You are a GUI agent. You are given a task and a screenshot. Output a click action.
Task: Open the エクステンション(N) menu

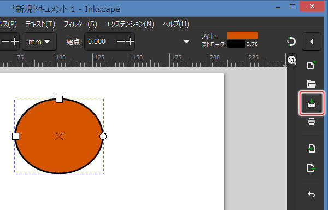pos(130,24)
